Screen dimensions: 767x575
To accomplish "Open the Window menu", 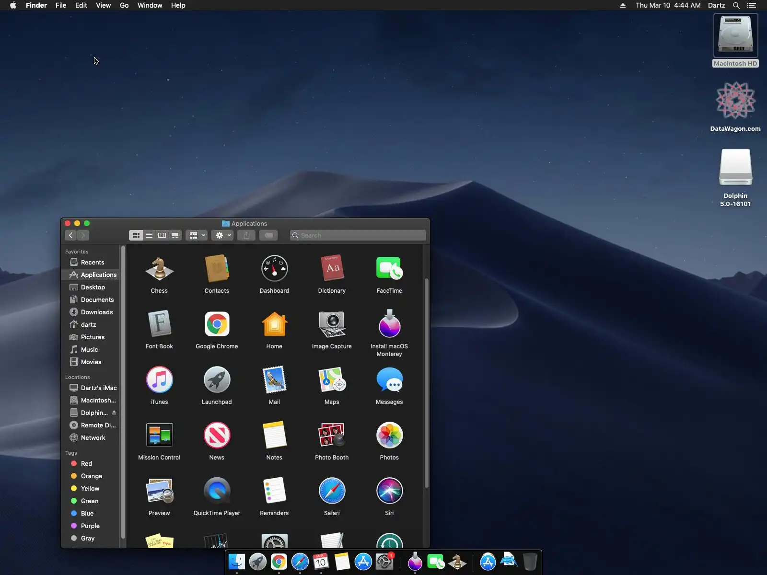I will 150,5.
